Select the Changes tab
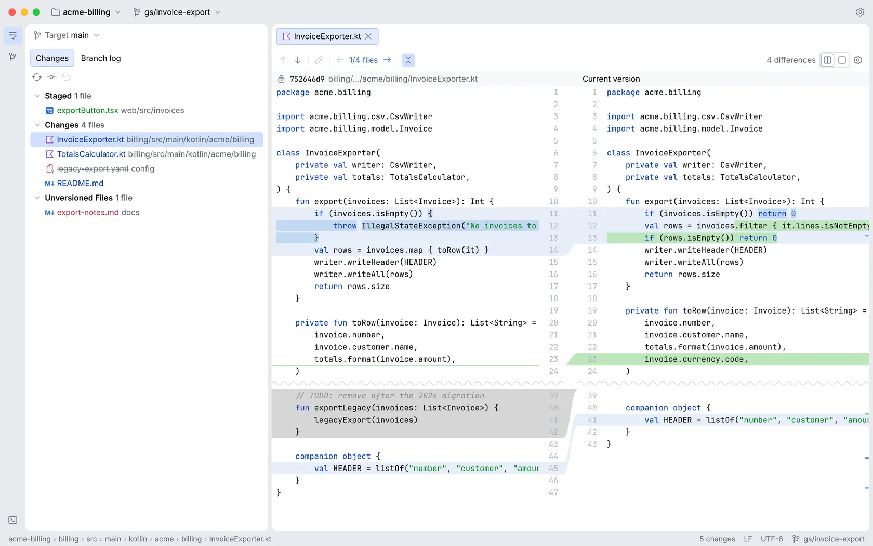The width and height of the screenshot is (873, 546). 52,58
